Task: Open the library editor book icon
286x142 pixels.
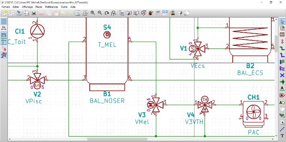Action: pos(129,13)
